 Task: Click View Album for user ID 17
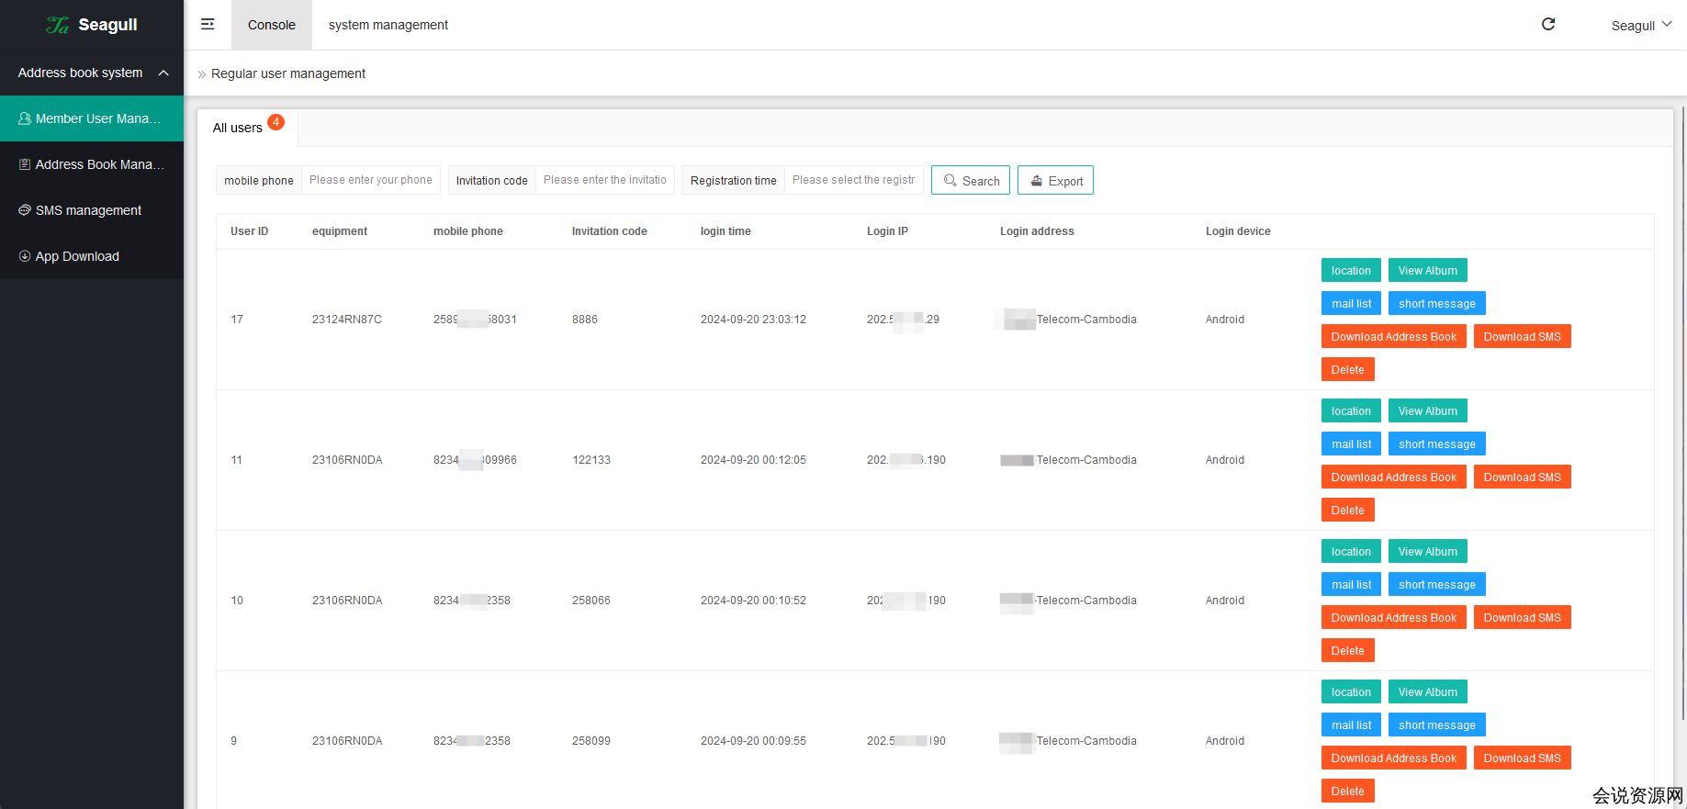[x=1428, y=270]
